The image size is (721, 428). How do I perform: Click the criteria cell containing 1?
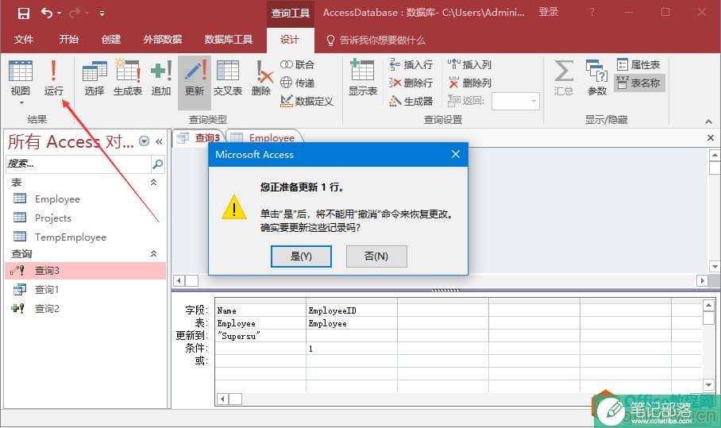(352, 349)
